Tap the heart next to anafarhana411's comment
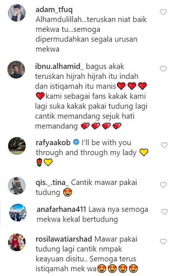This screenshot has height=276, width=182. tap(164, 212)
